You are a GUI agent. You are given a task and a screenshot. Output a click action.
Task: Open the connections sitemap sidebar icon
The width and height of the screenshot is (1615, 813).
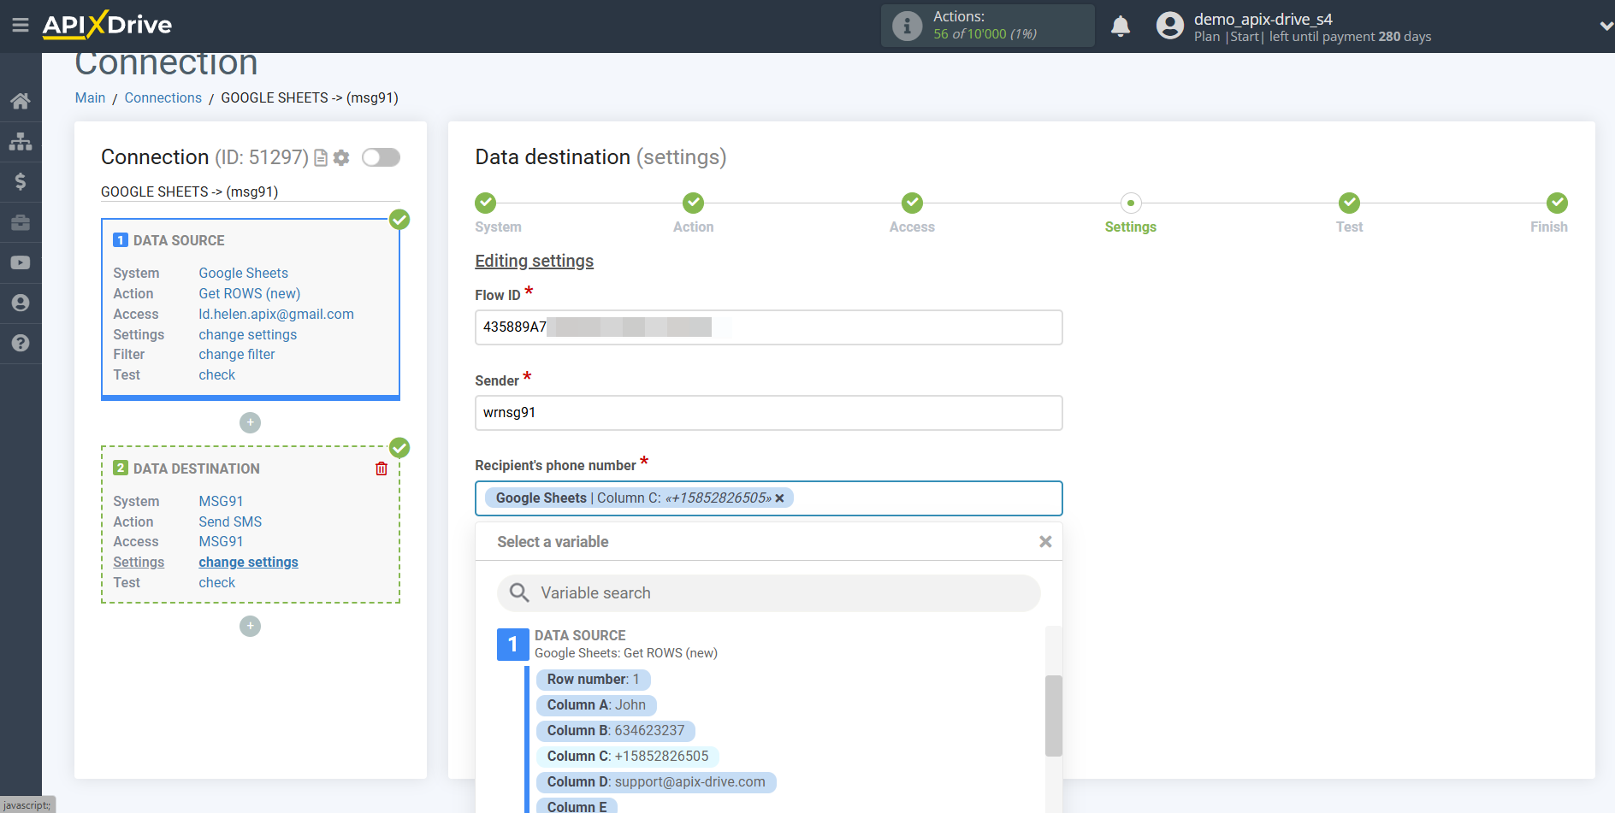(21, 141)
